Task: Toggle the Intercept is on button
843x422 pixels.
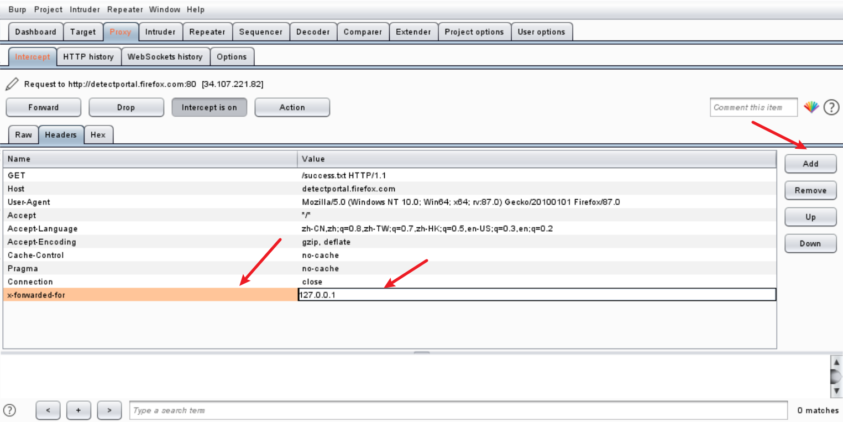Action: (x=210, y=107)
